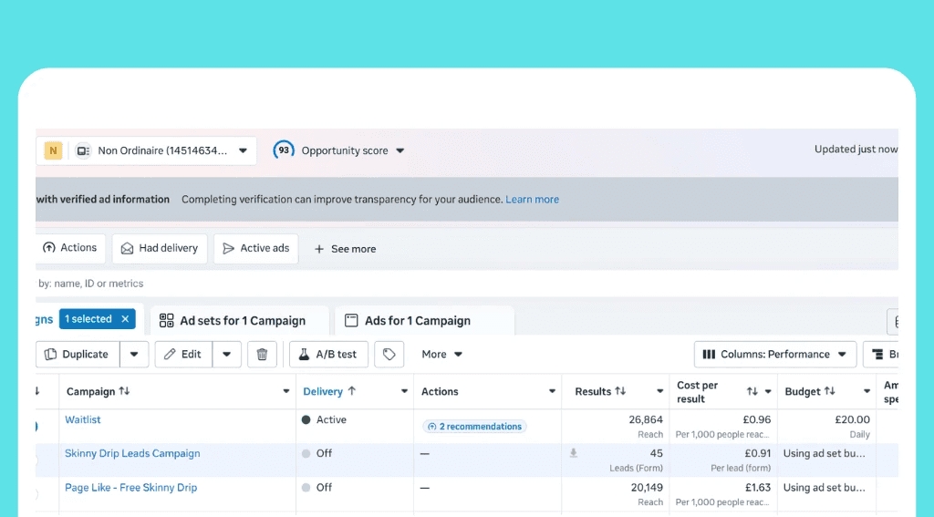Open the Actions column options arrow
The image size is (934, 517).
pyautogui.click(x=552, y=391)
